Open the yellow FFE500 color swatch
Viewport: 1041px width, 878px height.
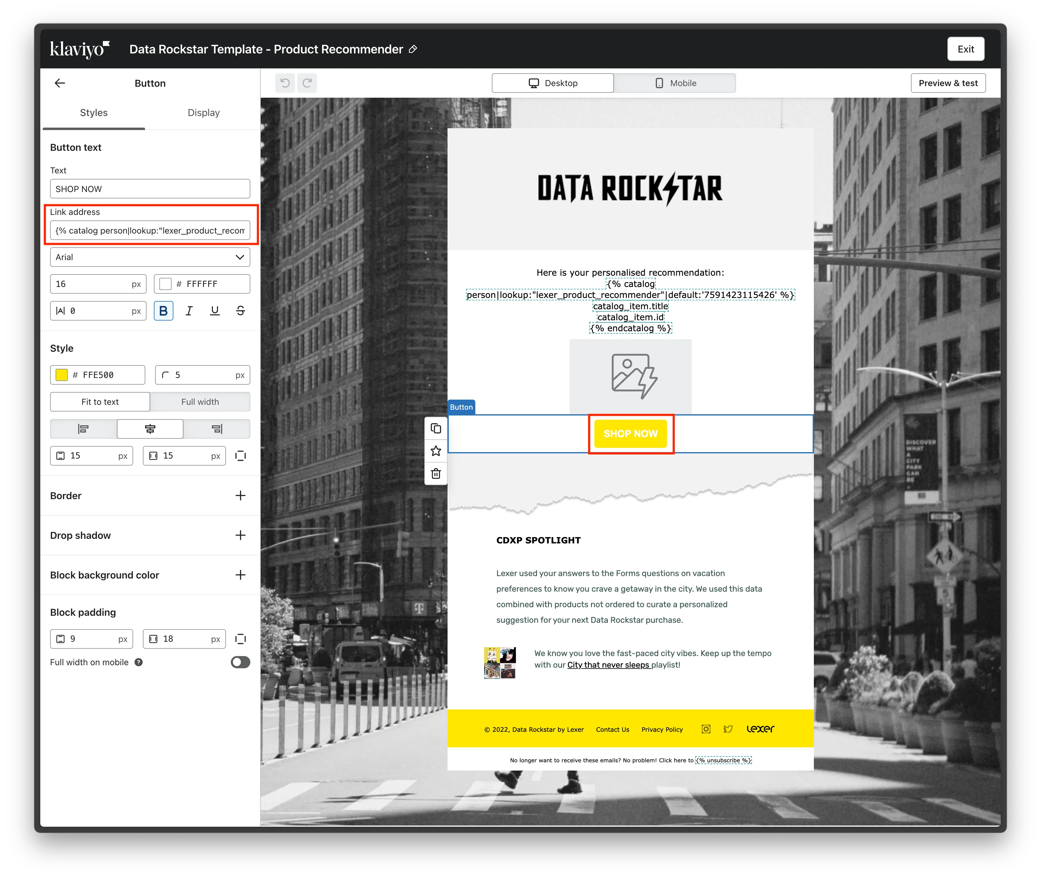point(62,375)
